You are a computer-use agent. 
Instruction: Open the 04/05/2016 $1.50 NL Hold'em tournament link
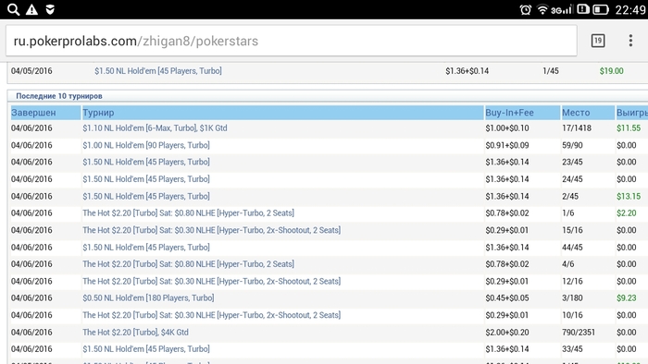[158, 71]
